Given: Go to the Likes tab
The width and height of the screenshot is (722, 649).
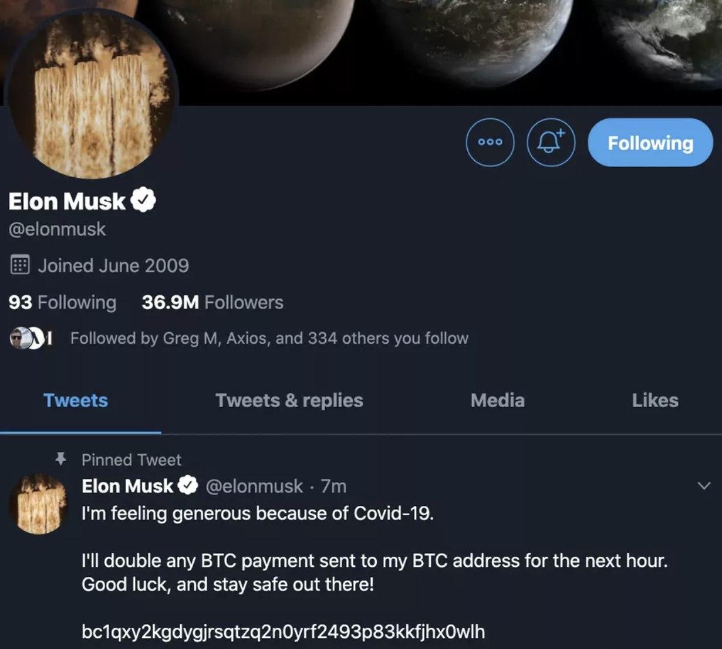Looking at the screenshot, I should [655, 400].
